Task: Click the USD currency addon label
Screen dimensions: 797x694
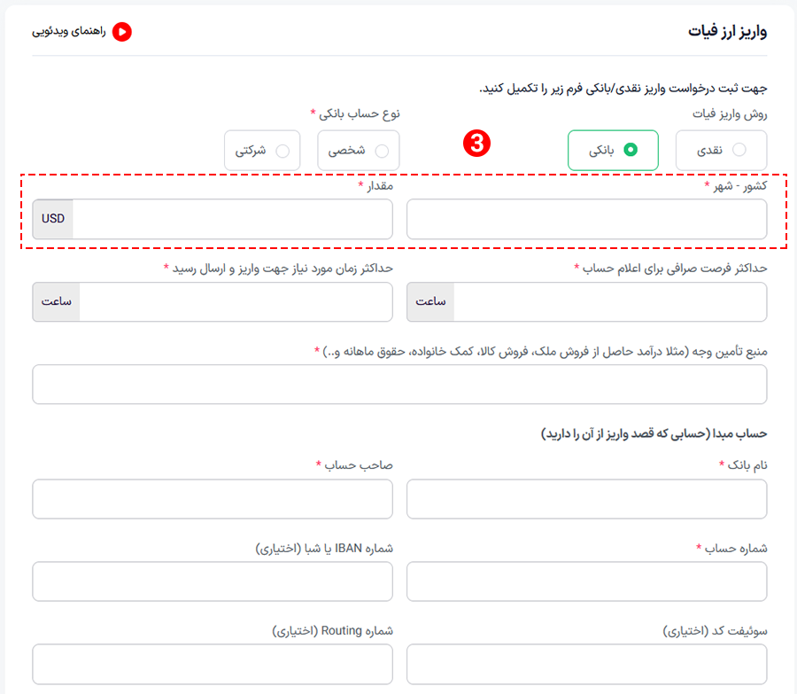Action: click(x=53, y=219)
